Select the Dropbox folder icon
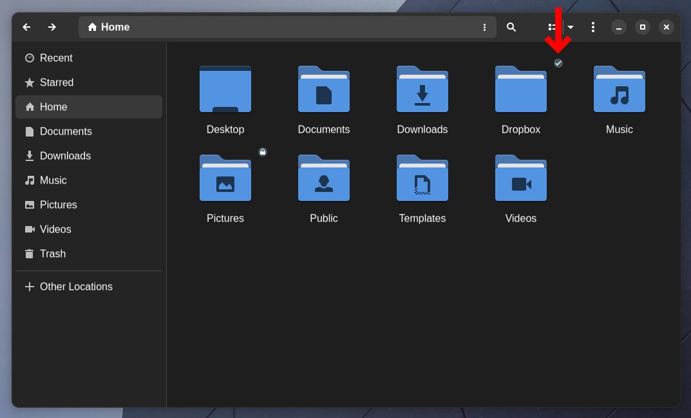 pos(521,89)
